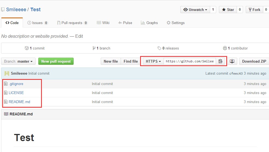The height and width of the screenshot is (152, 269).
Task: Click the book icon in README.md header
Action: (x=6, y=114)
